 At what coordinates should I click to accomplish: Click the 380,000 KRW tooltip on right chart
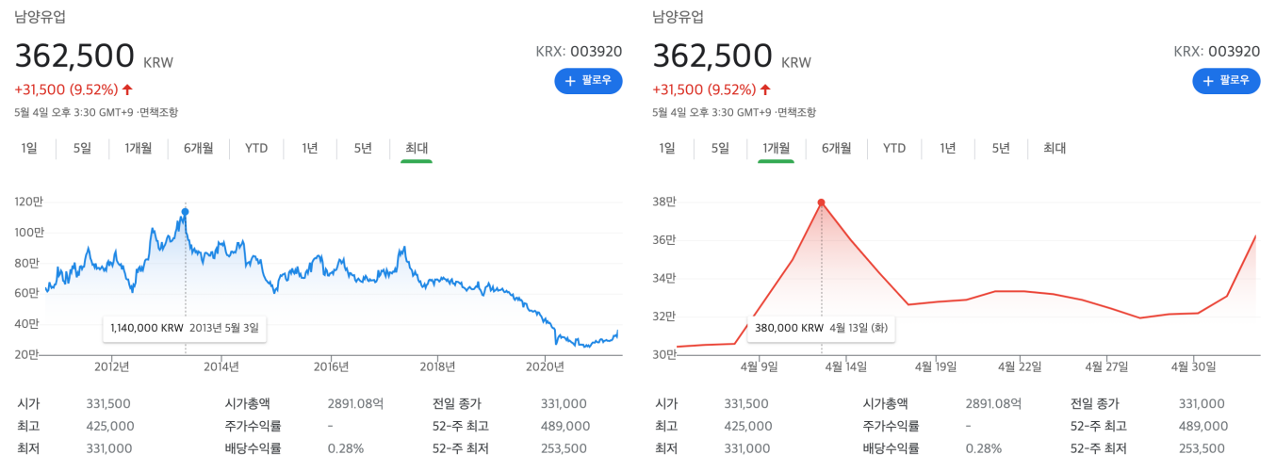(x=821, y=329)
